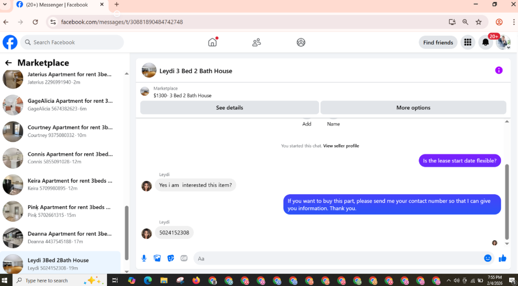Click the install app icon in address bar

452,22
